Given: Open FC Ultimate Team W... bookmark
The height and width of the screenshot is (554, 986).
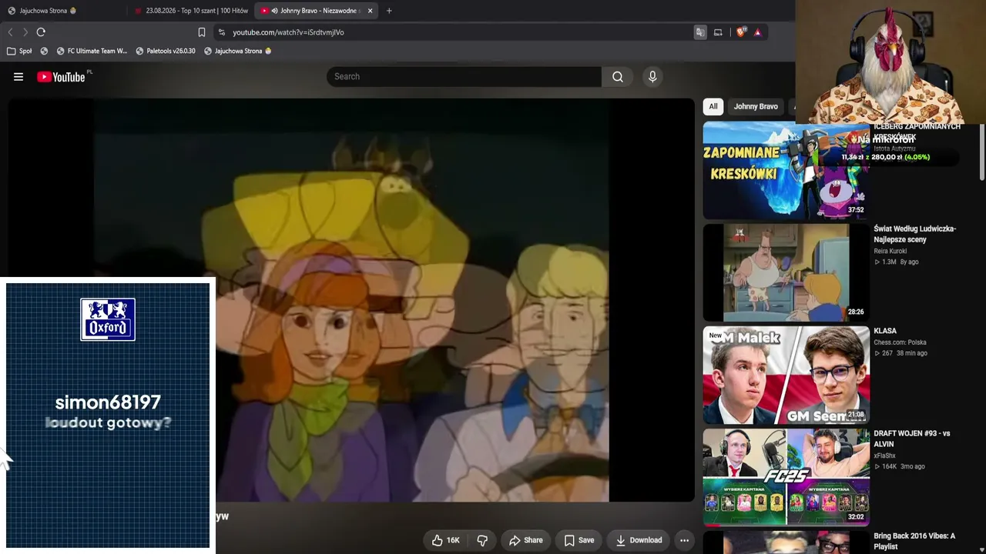Looking at the screenshot, I should 92,51.
